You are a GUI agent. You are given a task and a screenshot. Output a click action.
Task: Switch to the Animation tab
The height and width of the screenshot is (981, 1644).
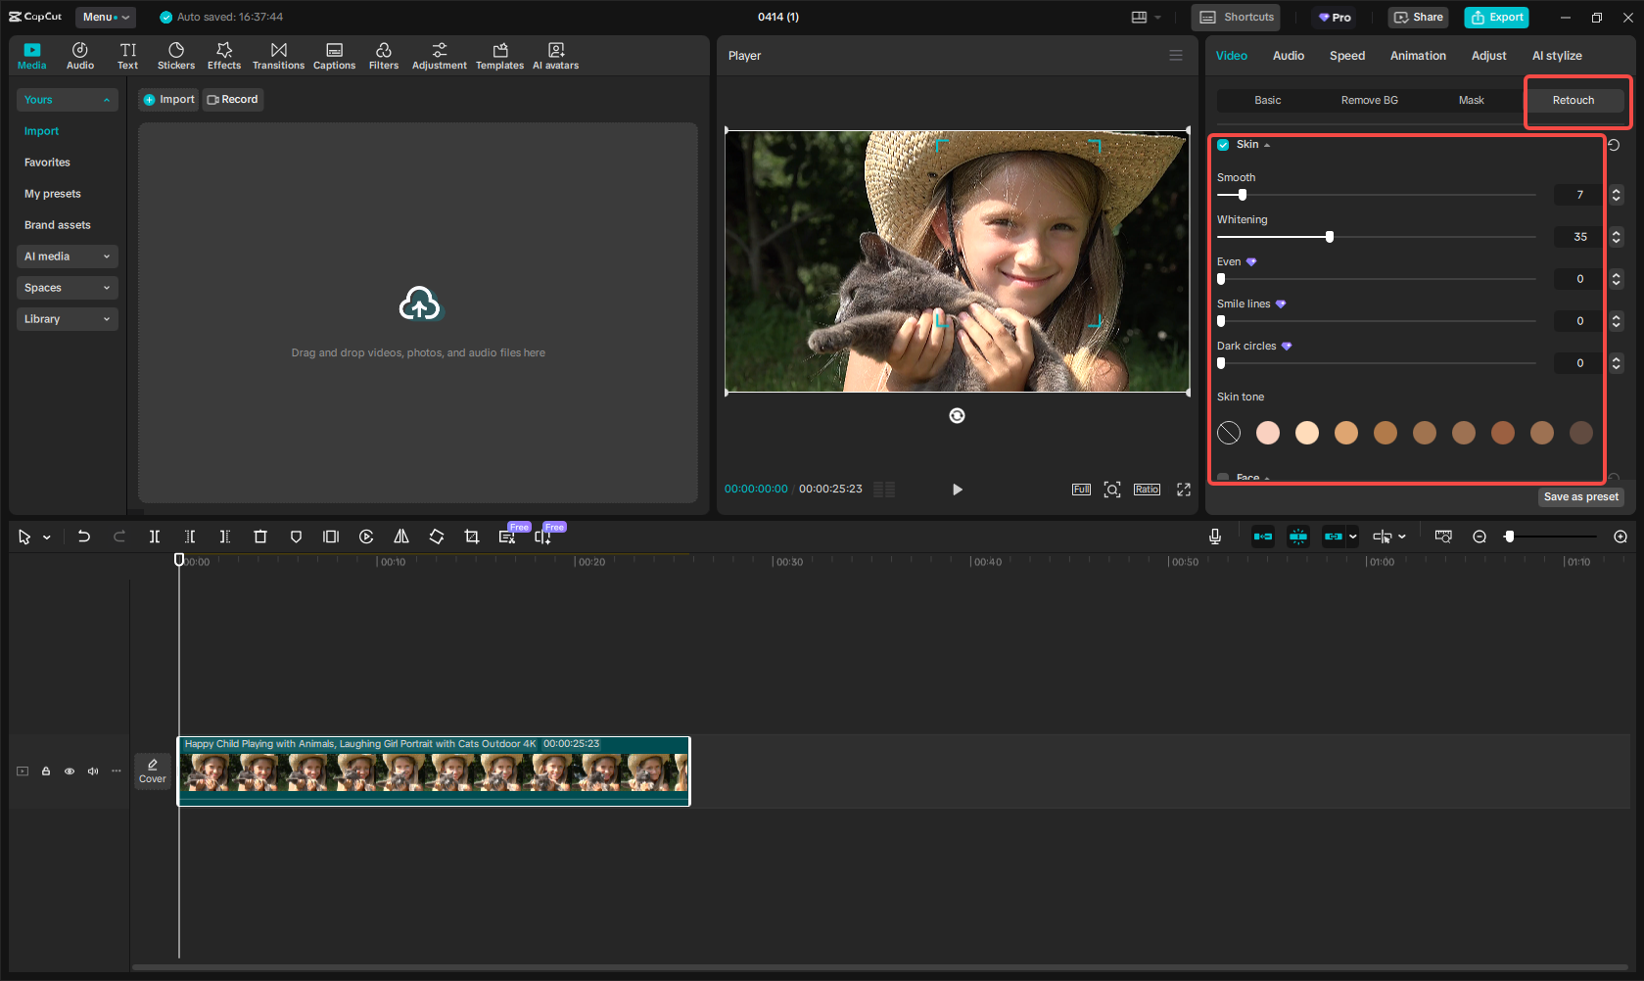[1417, 56]
